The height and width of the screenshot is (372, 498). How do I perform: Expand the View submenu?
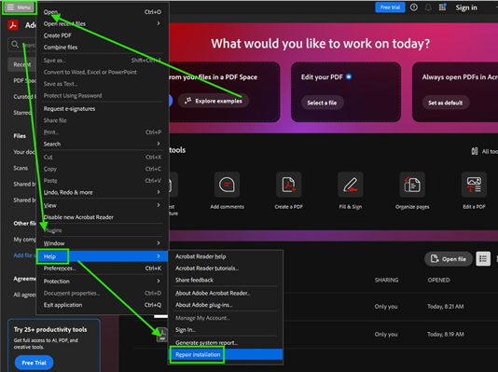(103, 205)
